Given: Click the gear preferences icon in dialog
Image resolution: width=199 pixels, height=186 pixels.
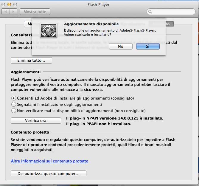Looking at the screenshot, I should point(49,31).
